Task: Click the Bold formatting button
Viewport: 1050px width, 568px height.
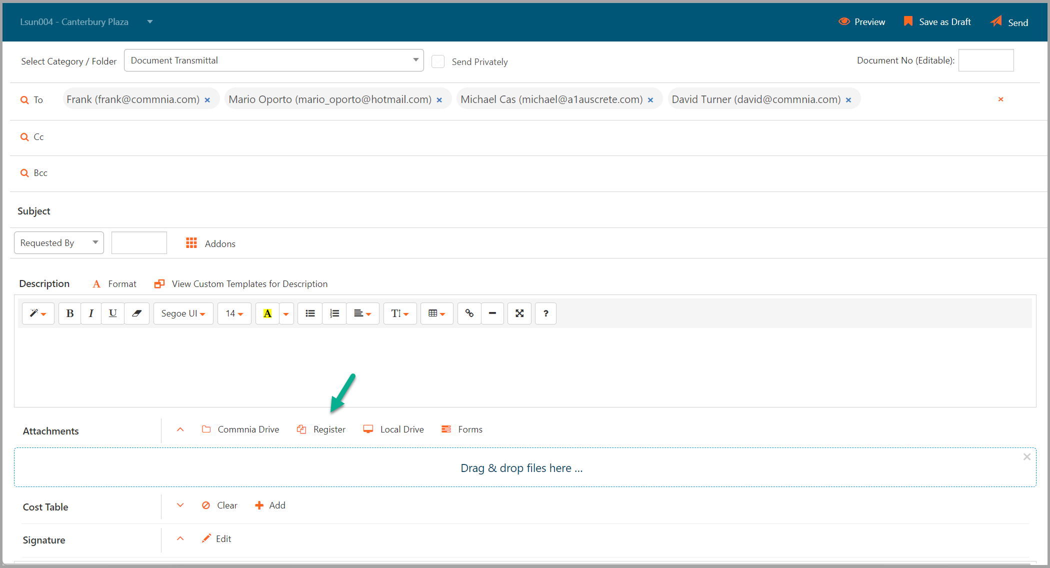Action: pyautogui.click(x=70, y=313)
